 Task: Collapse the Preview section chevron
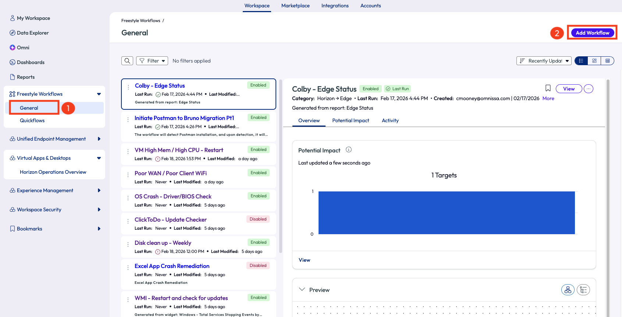pyautogui.click(x=302, y=289)
